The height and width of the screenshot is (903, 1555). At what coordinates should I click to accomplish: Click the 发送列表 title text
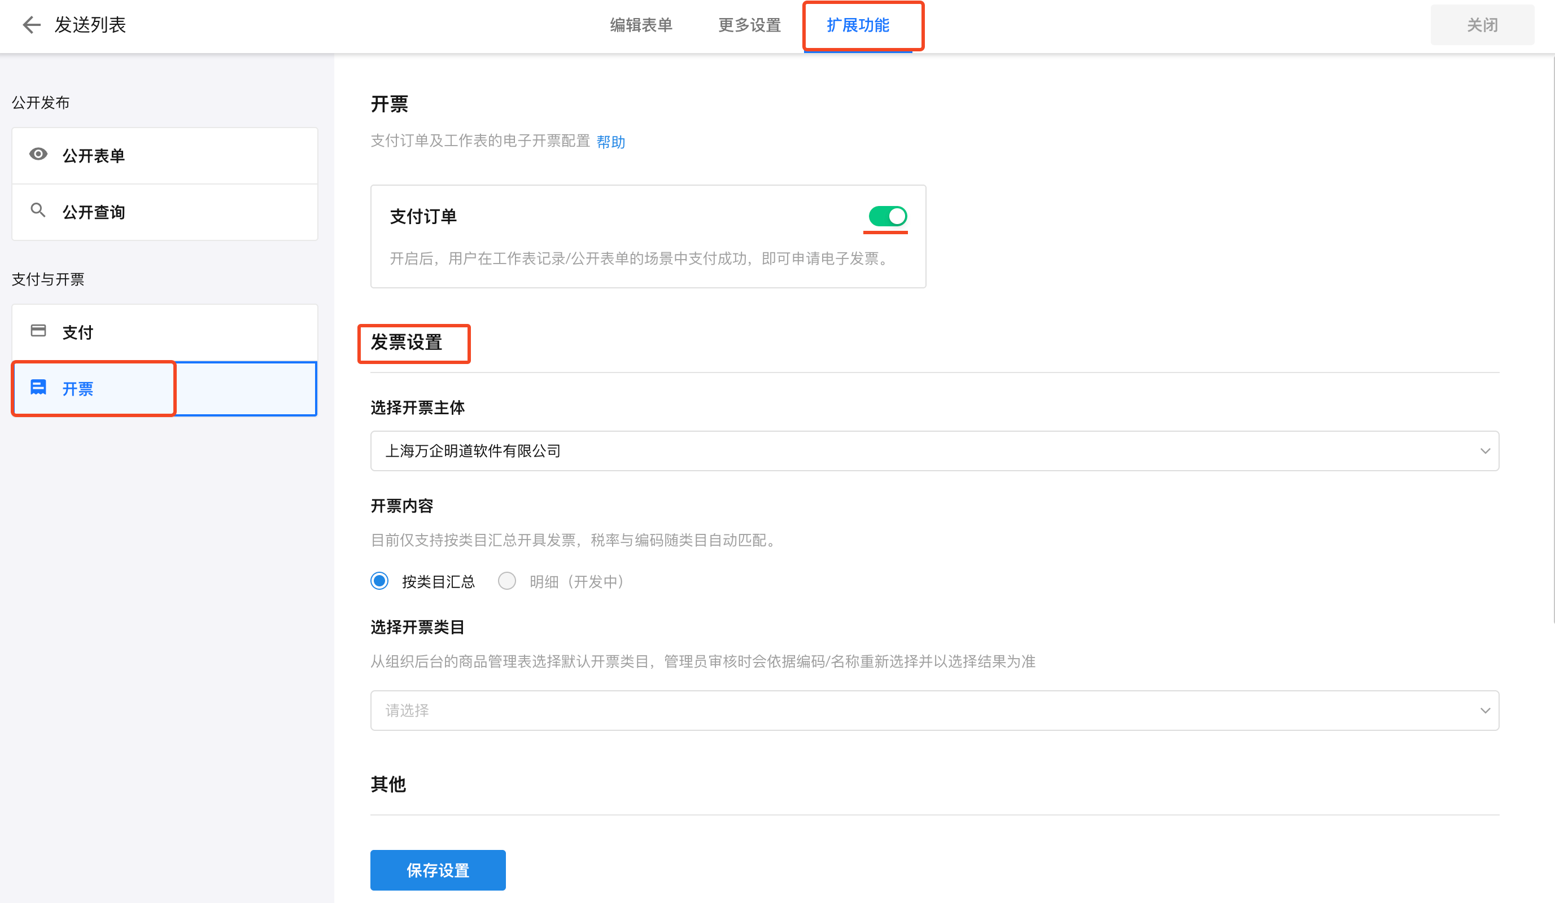tap(90, 25)
